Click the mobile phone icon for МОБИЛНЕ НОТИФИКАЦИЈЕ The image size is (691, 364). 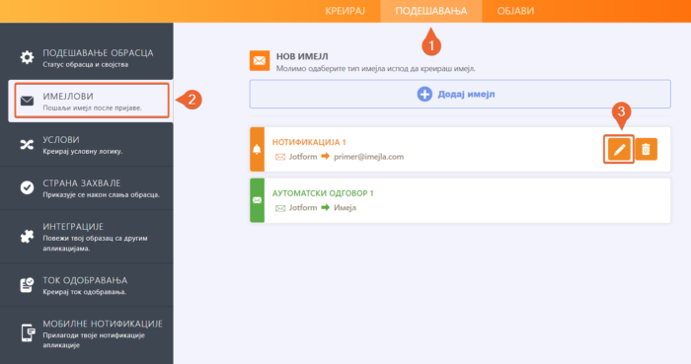tap(28, 332)
